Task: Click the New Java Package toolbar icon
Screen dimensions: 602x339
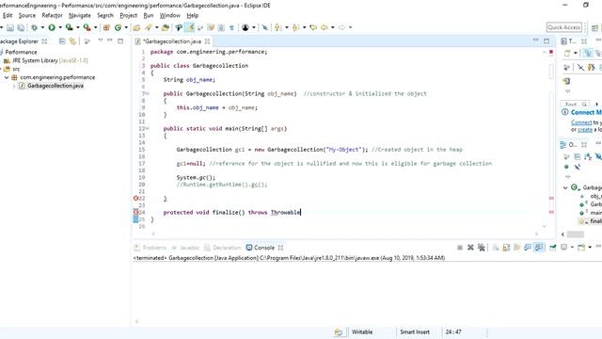Action: tap(106, 27)
